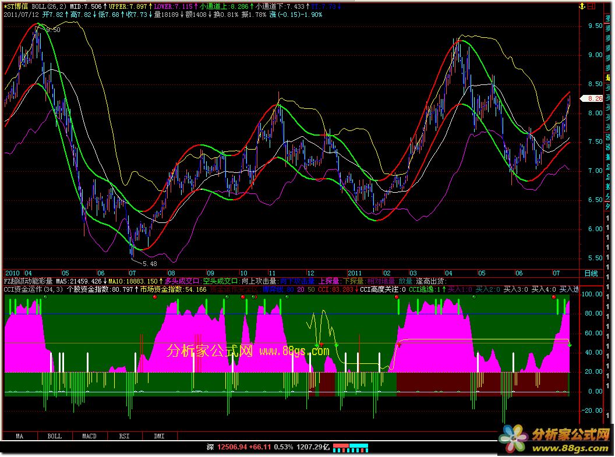This screenshot has height=457, width=615.
Task: Click the *ST博信 stock name label
Action: tap(16, 6)
